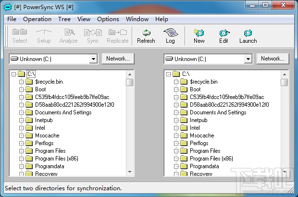Screen dimensions: 298x197
Task: Click right pane $recycle.bin folder icon
Action: tap(184, 82)
